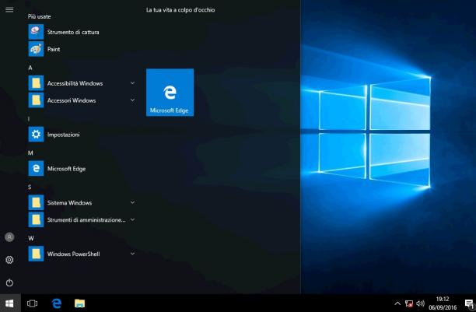Open Impostazioni from the app list
This screenshot has width=476, height=312.
click(x=82, y=135)
